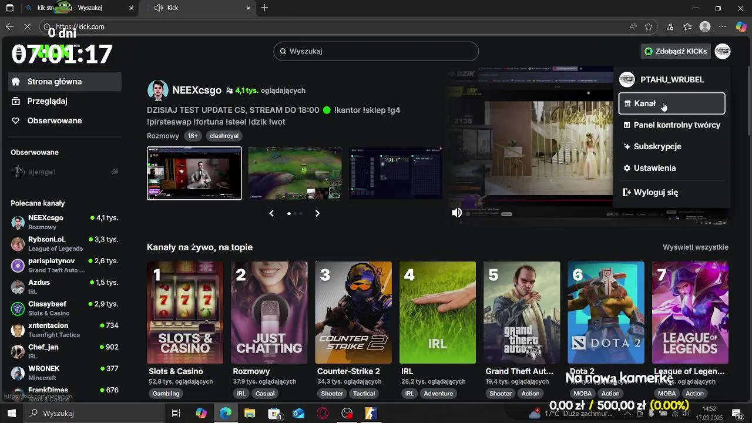Screen dimensions: 752x423
Task: Click the Adventure tag
Action: 438,394
